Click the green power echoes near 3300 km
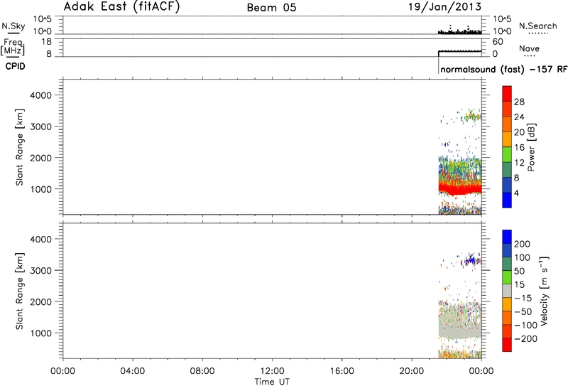This screenshot has height=386, width=568. point(473,117)
